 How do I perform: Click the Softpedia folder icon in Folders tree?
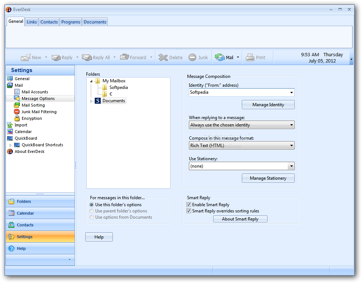105,87
